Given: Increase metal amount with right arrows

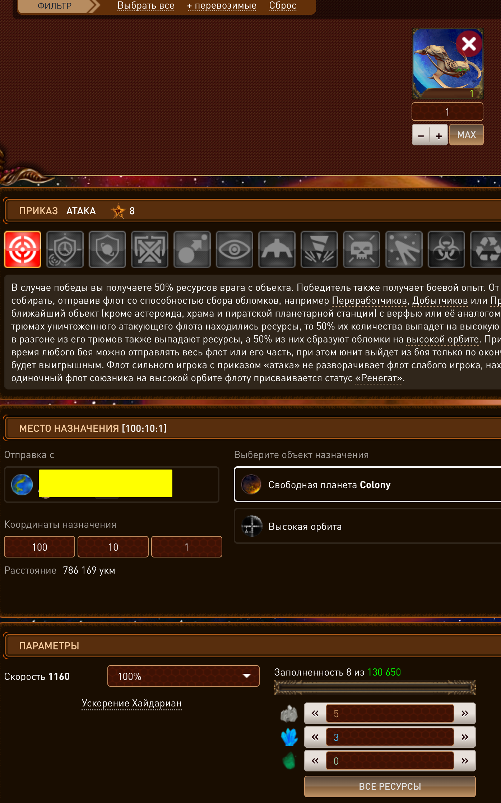Looking at the screenshot, I should pos(465,713).
